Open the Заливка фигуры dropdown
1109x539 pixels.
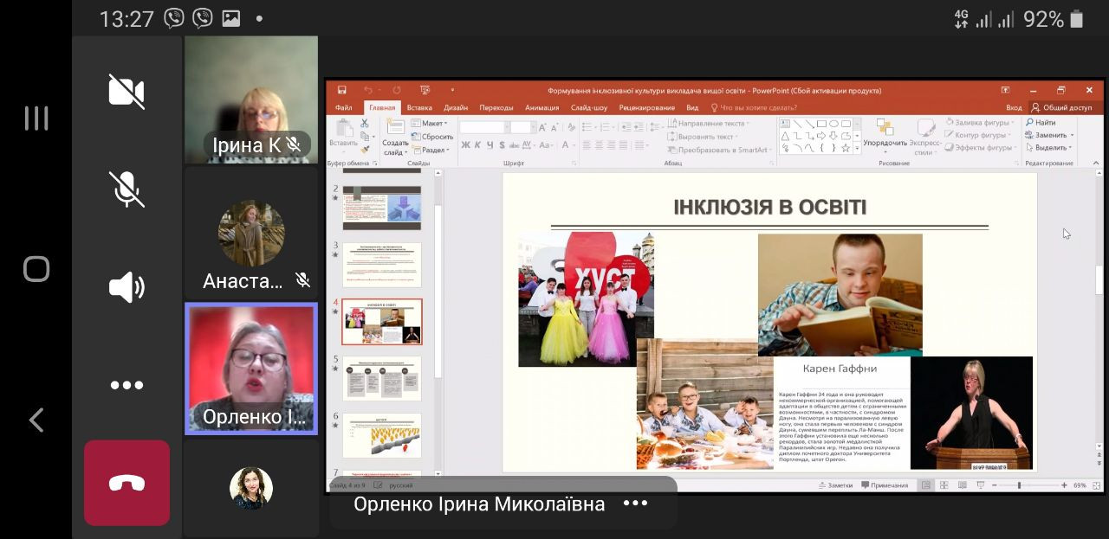[x=981, y=123]
